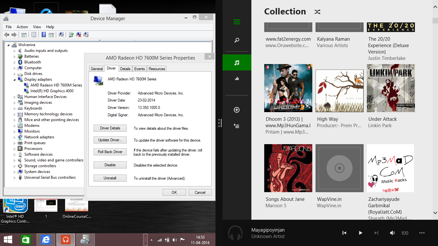Click the Update Driver Software toolbar icon
The width and height of the screenshot is (438, 246).
pos(71,35)
